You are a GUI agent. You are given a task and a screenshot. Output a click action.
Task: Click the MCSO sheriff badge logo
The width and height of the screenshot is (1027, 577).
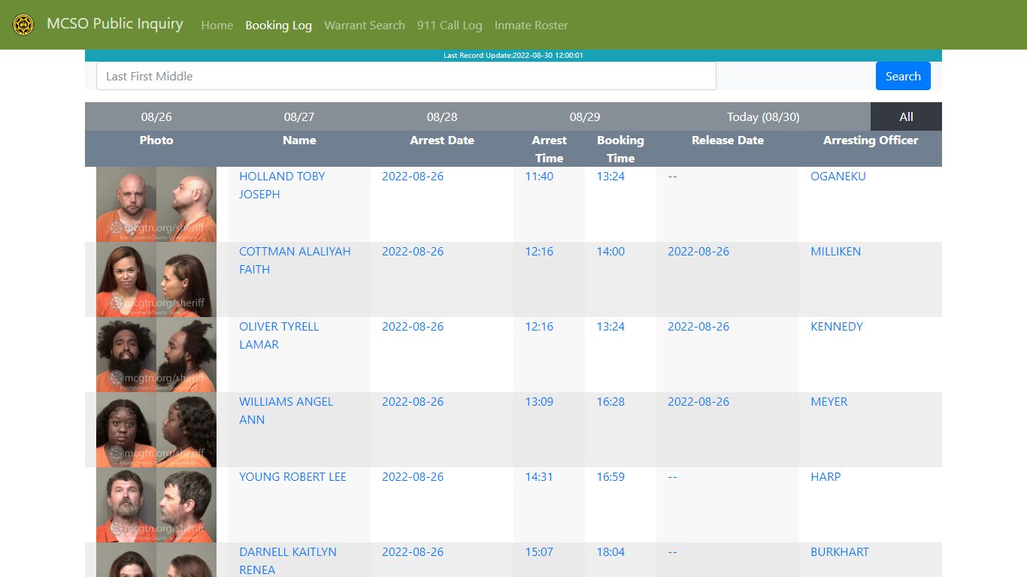(23, 25)
